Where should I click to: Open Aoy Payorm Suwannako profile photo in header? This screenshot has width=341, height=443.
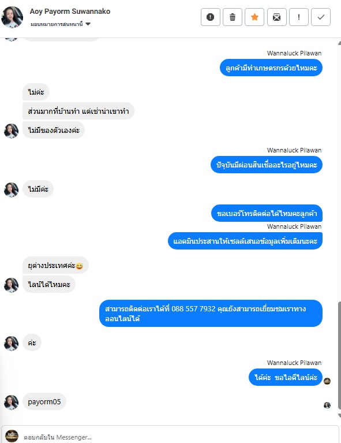12,17
